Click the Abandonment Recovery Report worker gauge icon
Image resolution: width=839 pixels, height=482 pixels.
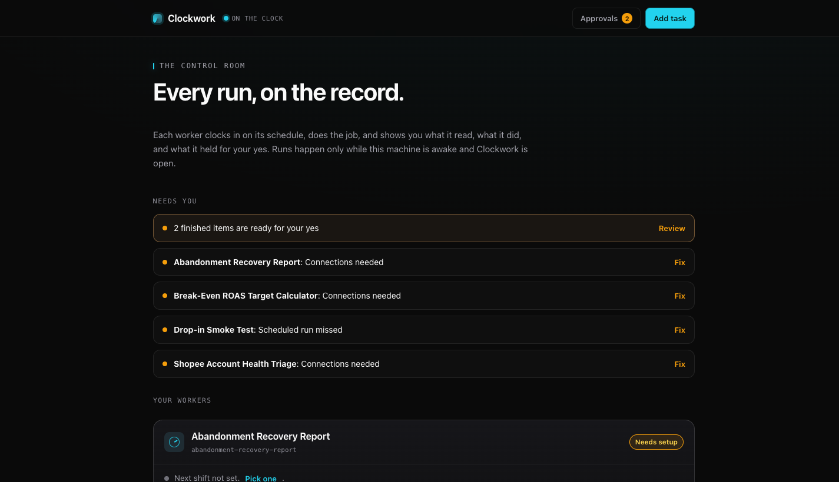point(174,442)
